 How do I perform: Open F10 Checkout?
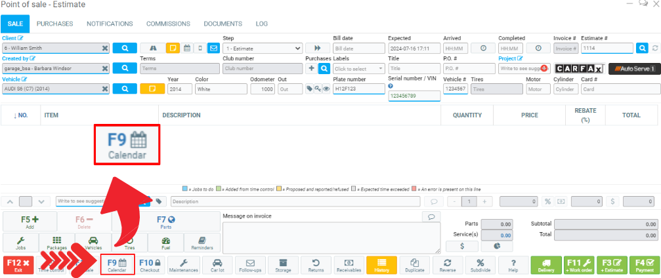pos(150,265)
